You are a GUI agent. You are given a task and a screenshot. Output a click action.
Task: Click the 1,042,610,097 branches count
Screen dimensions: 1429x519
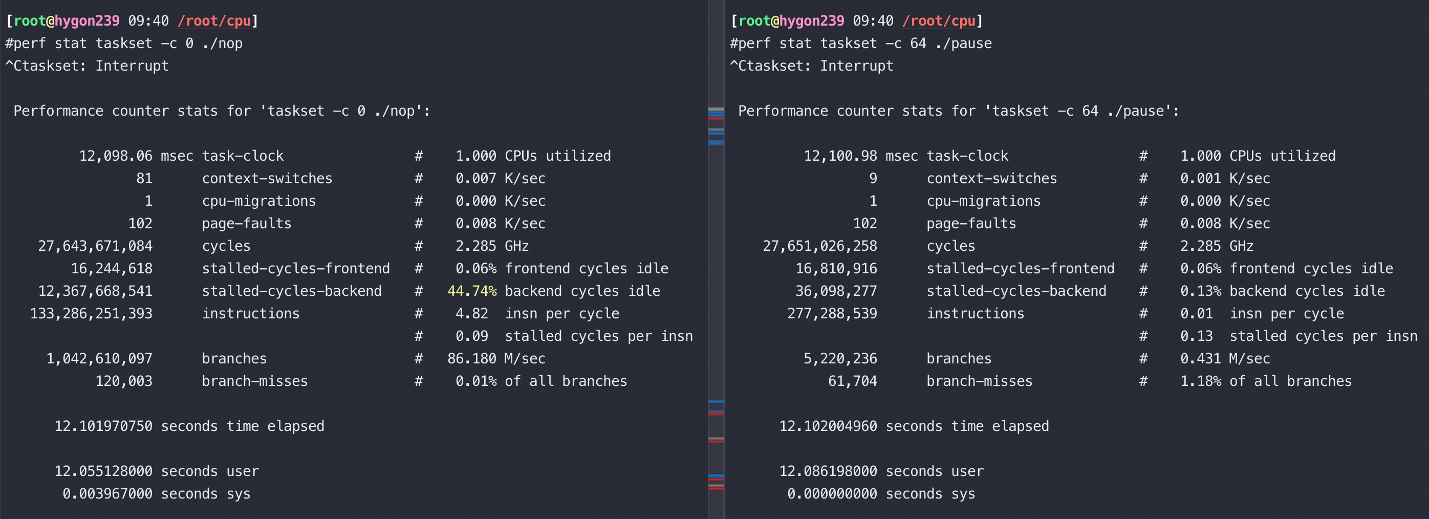[99, 359]
